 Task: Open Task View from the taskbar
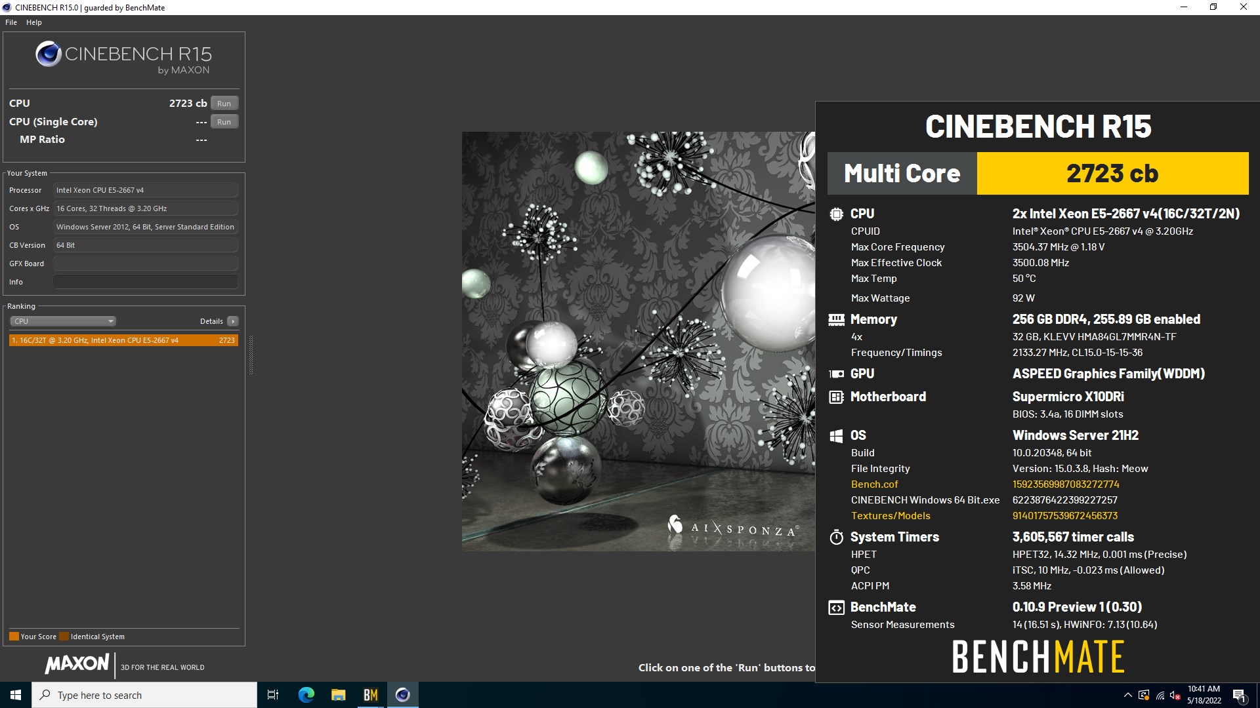[273, 695]
